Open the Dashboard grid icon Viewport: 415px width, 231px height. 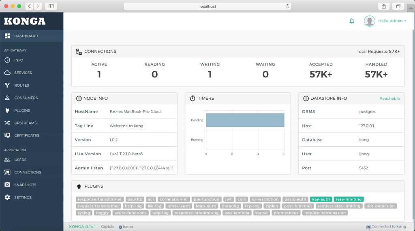click(x=7, y=36)
